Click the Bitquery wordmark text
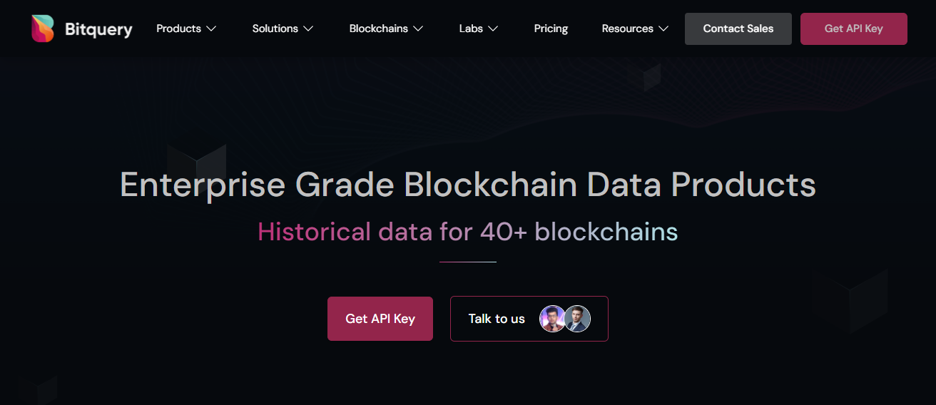 pyautogui.click(x=98, y=29)
